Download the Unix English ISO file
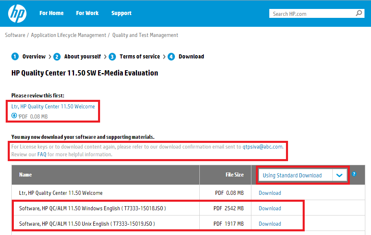 click(x=270, y=224)
